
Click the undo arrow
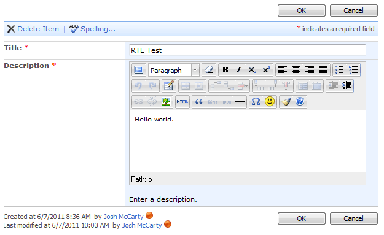coord(139,86)
